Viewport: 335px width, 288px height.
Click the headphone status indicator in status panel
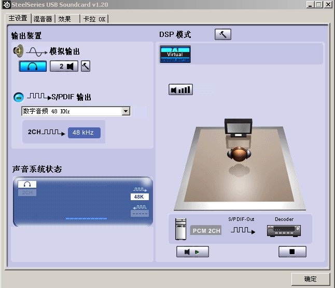[27, 184]
